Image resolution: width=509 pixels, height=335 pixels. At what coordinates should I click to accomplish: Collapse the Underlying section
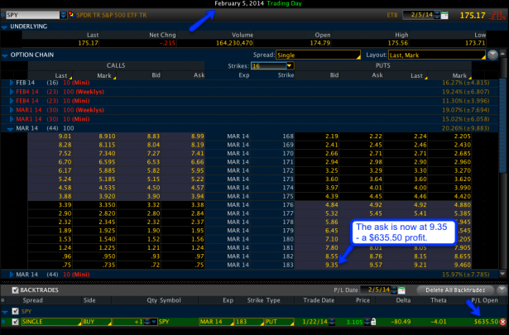click(x=5, y=26)
